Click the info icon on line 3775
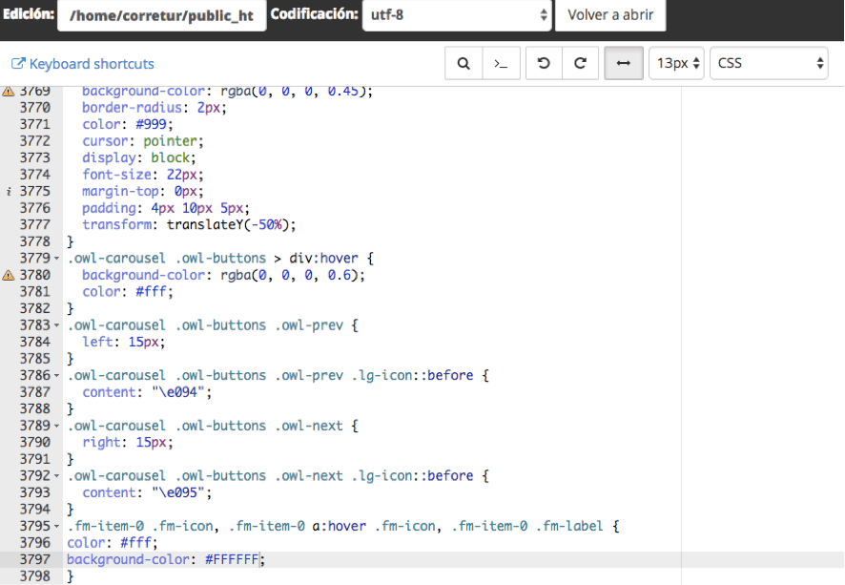The height and width of the screenshot is (585, 845). [x=8, y=192]
